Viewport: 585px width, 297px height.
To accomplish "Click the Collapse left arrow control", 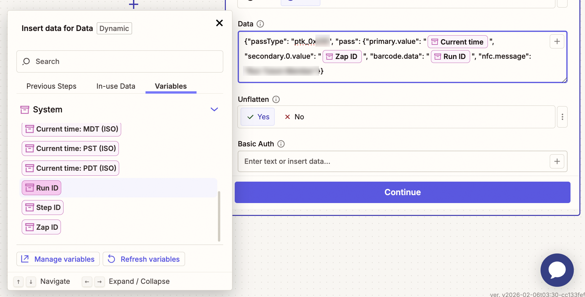I will 87,282.
